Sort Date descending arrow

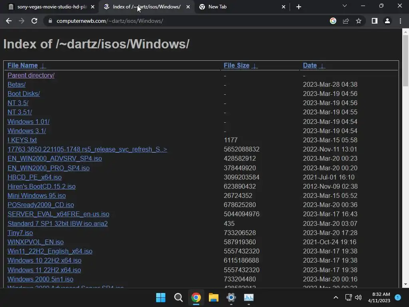(x=322, y=66)
